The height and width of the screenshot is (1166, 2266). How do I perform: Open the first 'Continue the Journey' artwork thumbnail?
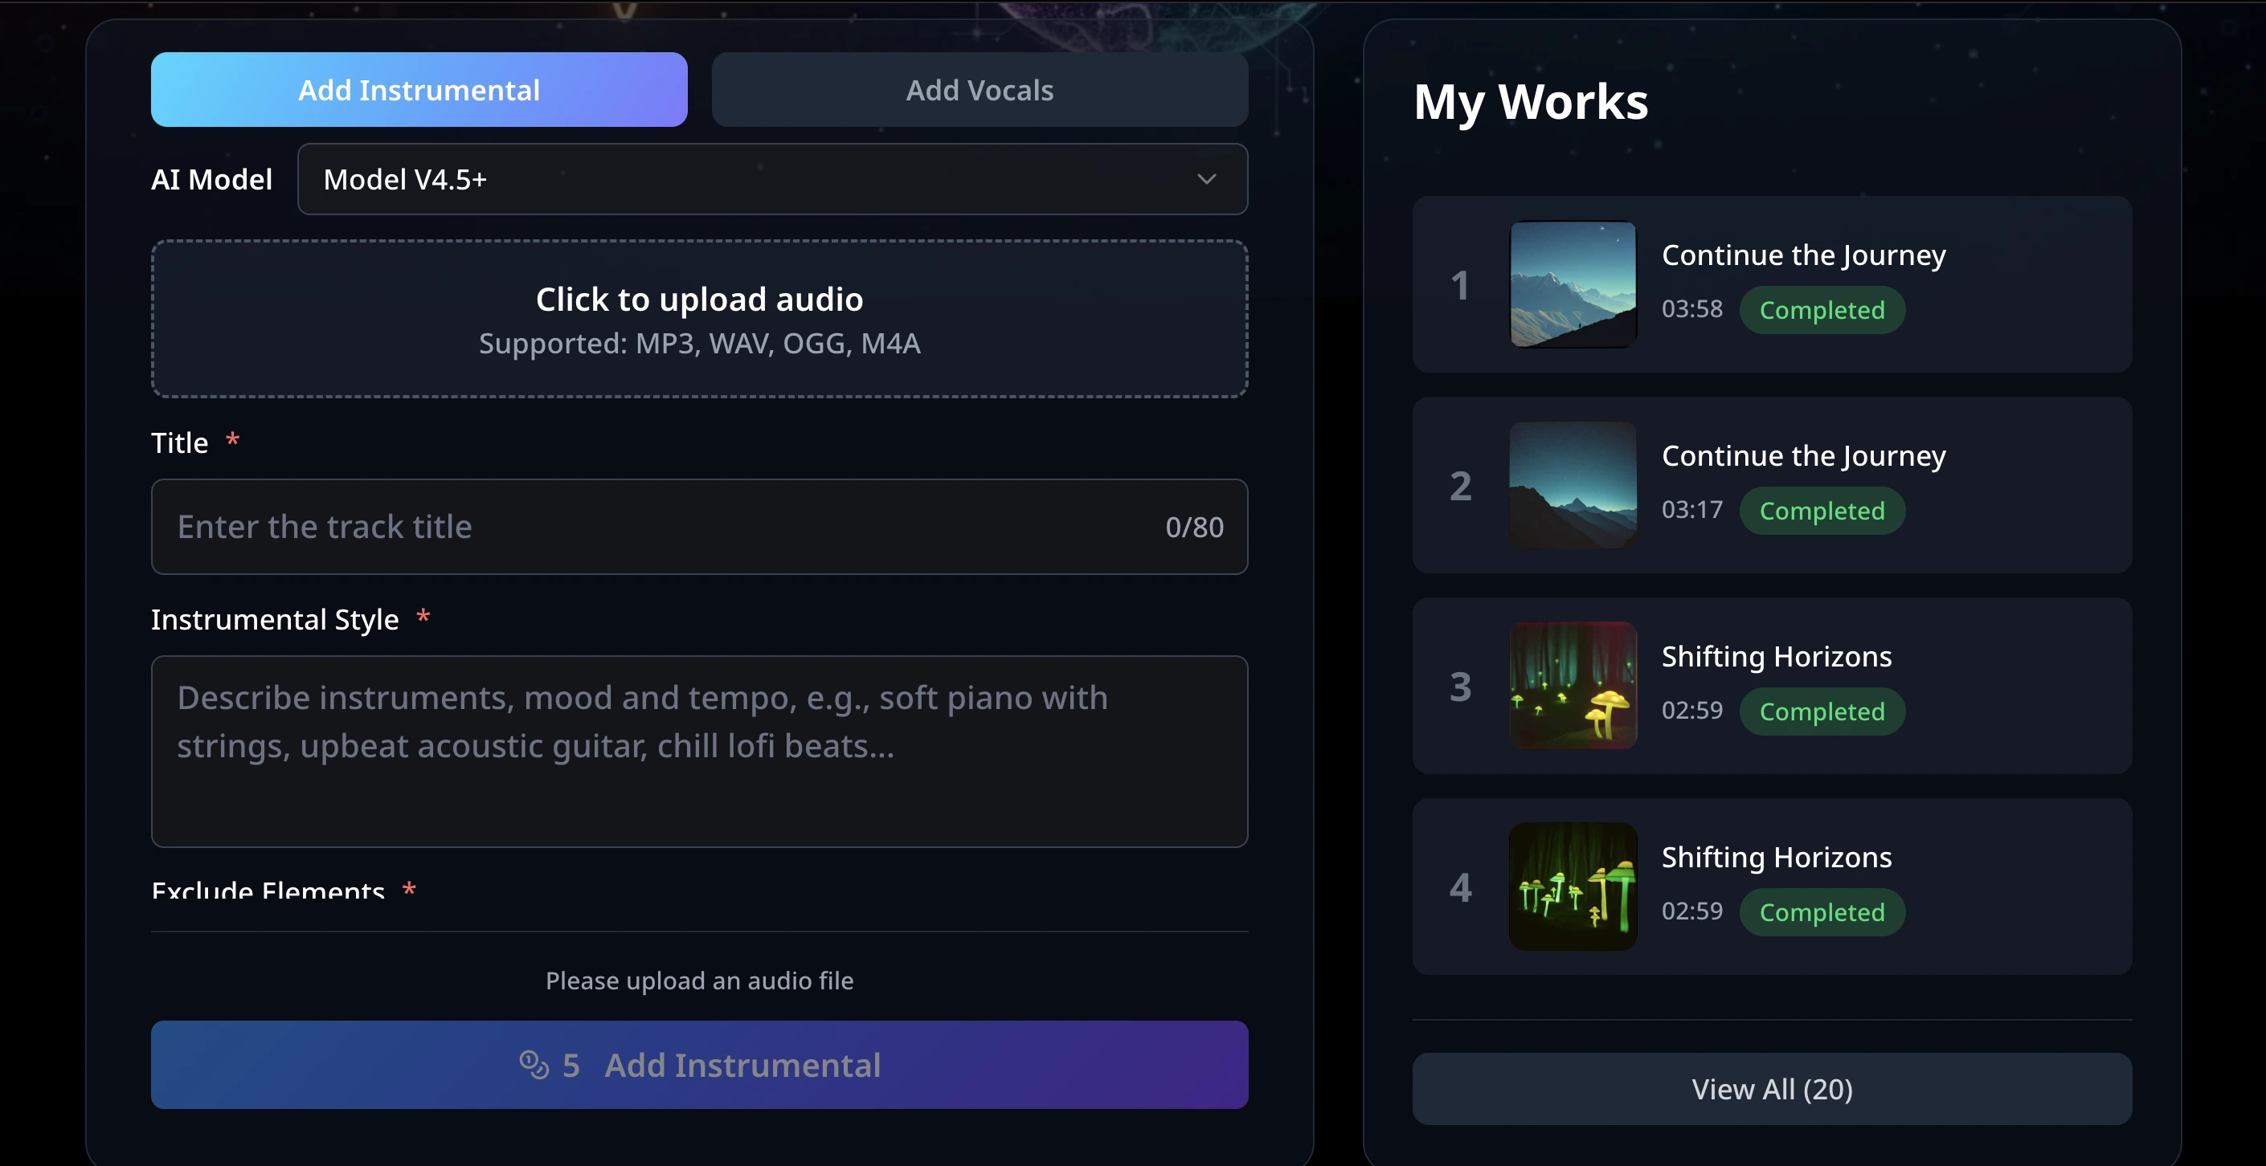pyautogui.click(x=1572, y=285)
